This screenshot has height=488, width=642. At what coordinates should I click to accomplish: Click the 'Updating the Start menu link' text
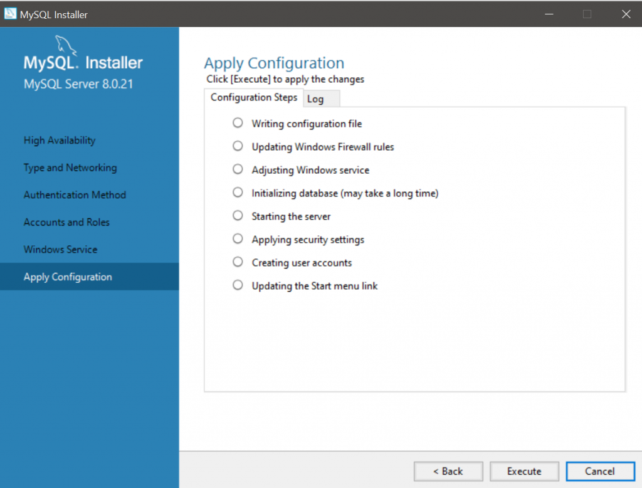pyautogui.click(x=315, y=286)
